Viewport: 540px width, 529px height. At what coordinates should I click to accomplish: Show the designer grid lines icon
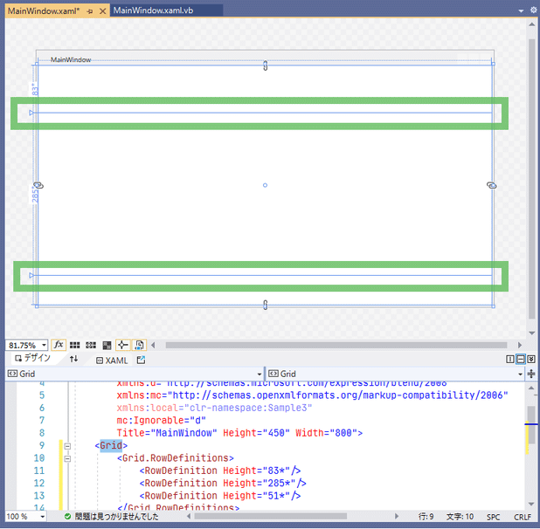point(75,345)
